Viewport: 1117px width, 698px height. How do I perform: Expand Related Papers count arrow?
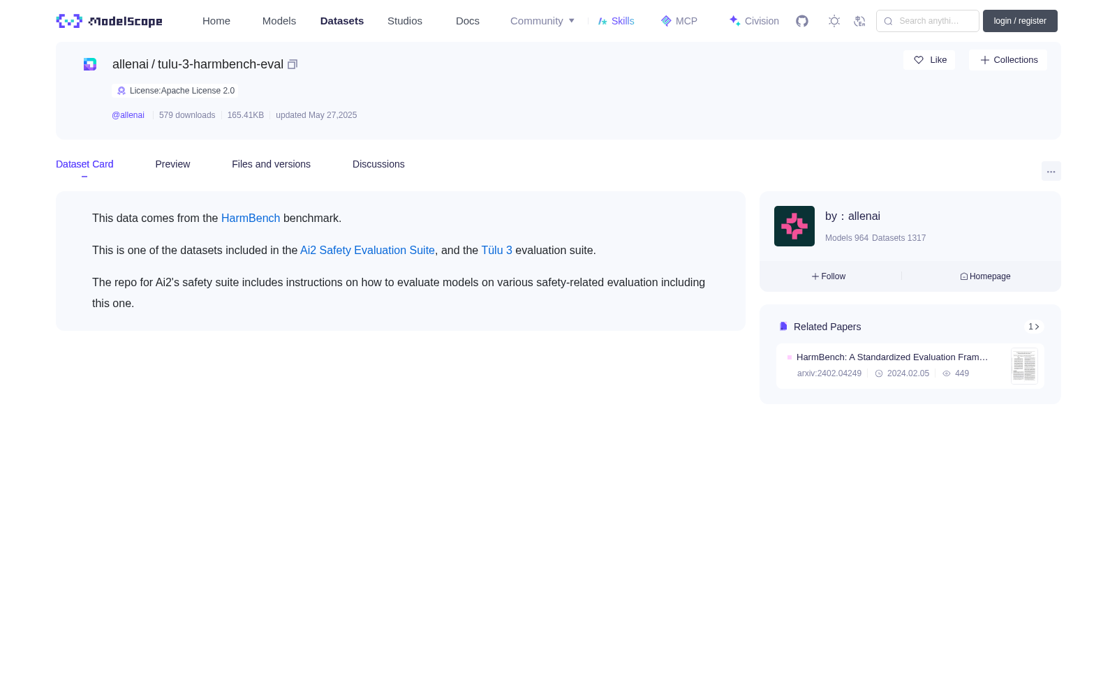(1034, 327)
